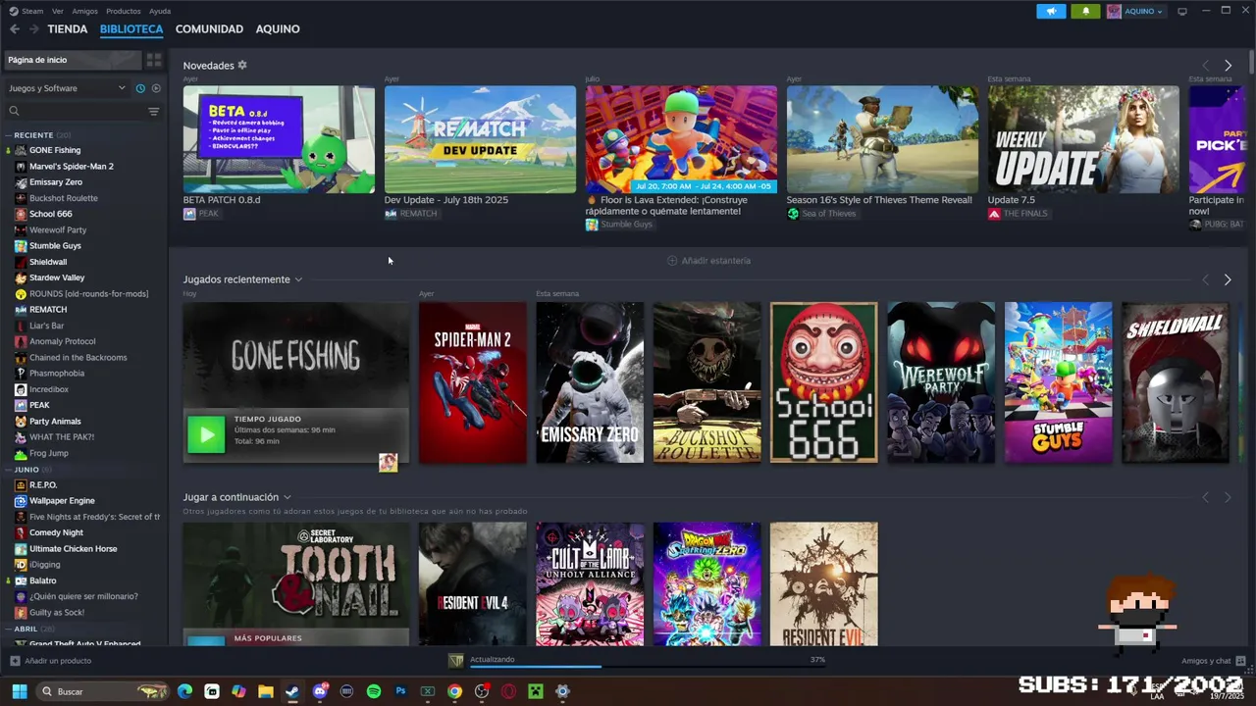The width and height of the screenshot is (1256, 706).
Task: Open Resident Evil 4 recommended cover
Action: (x=473, y=583)
